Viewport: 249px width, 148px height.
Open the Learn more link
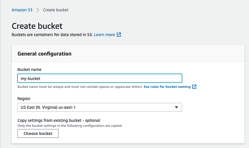[104, 35]
